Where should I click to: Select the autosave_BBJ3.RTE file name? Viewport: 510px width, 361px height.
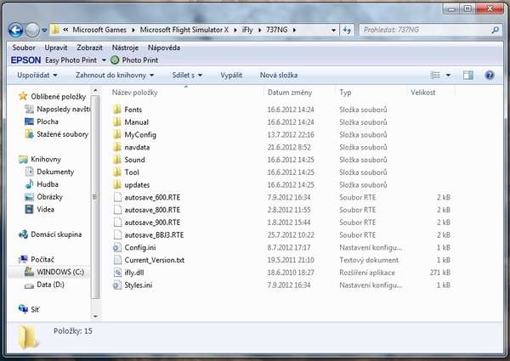click(154, 235)
